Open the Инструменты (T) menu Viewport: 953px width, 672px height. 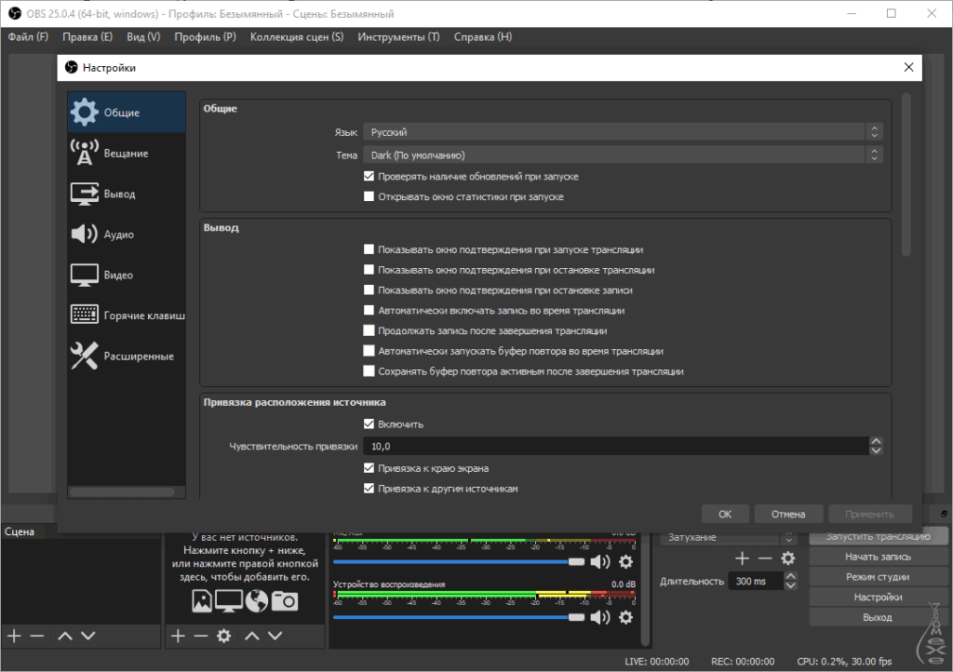coord(398,37)
